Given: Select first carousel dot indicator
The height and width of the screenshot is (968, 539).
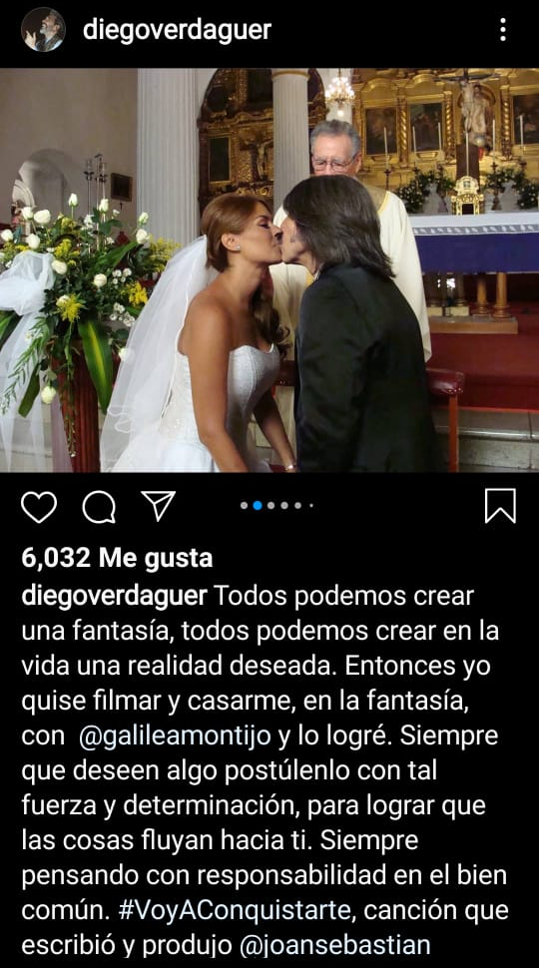Looking at the screenshot, I should click(244, 506).
